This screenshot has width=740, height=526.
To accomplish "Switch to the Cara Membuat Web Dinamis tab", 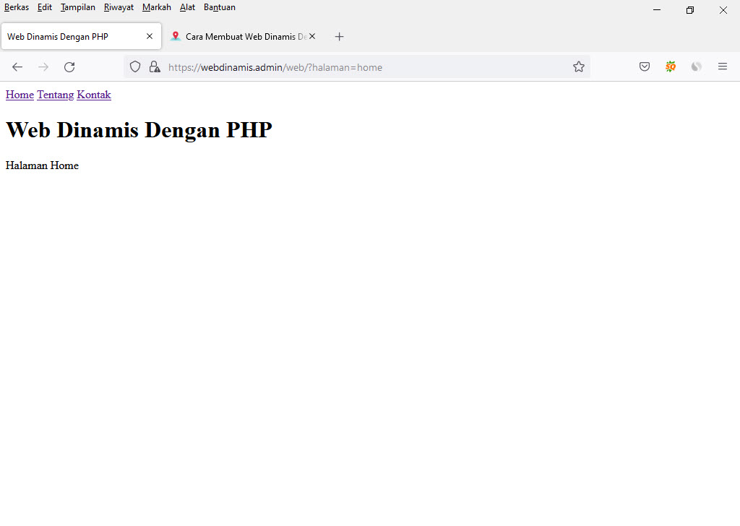I will [x=238, y=36].
